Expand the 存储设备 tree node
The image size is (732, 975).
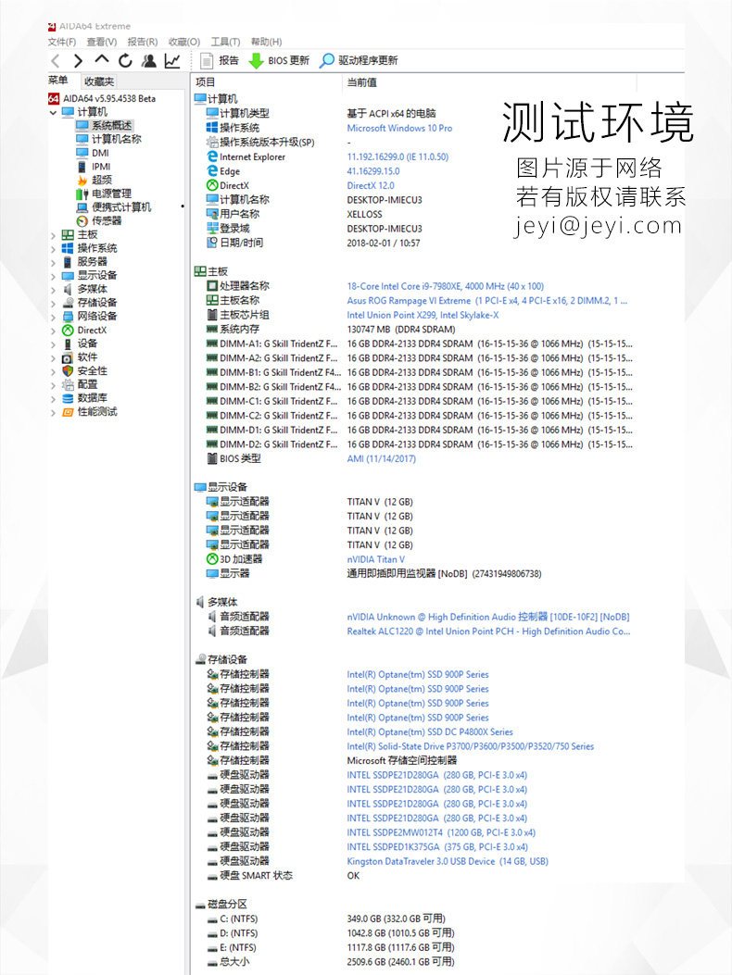53,304
